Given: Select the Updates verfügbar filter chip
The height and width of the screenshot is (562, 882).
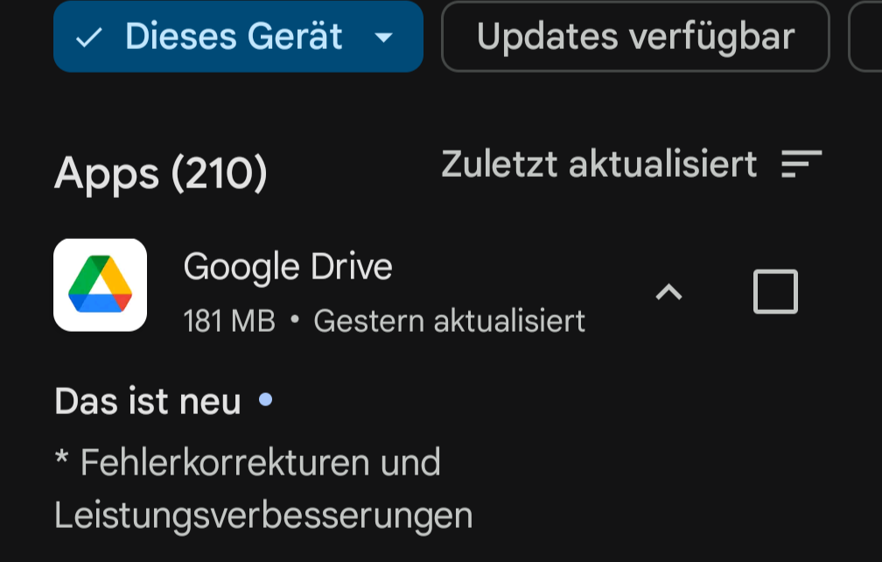Looking at the screenshot, I should tap(635, 37).
